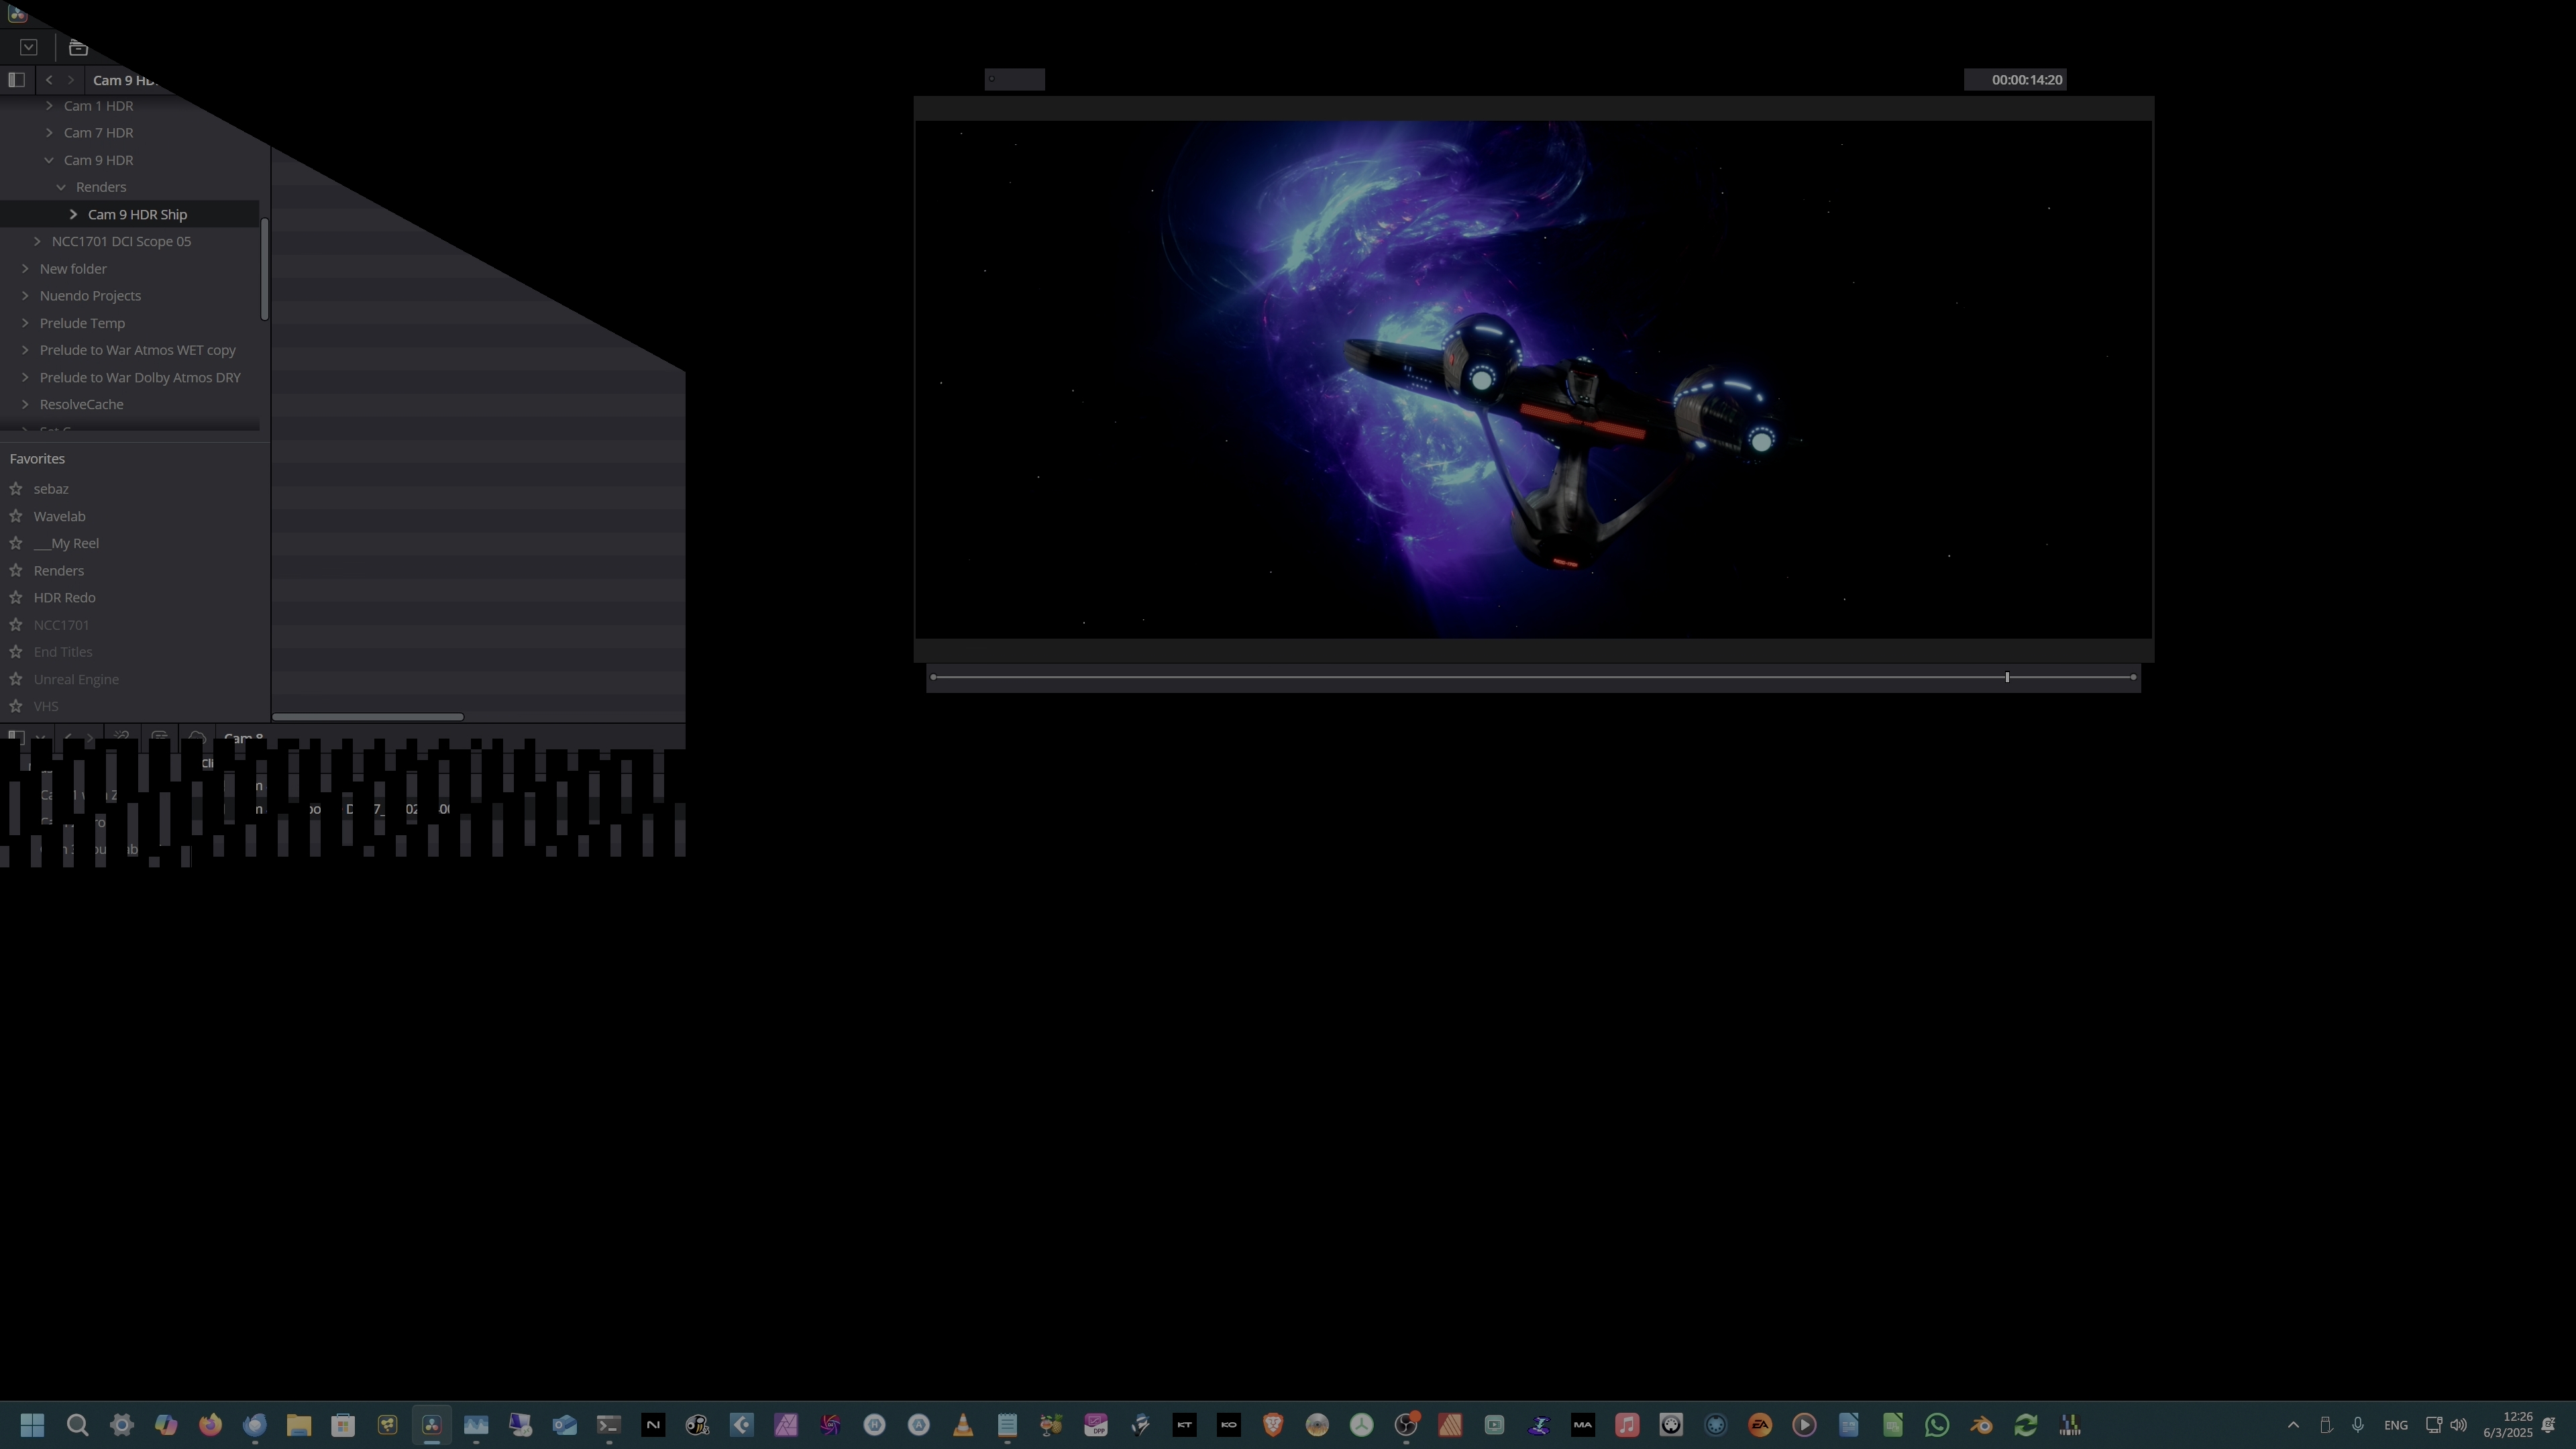Screen dimensions: 2576x1449
Task: Click the star icon next to VHS
Action: click(16, 706)
